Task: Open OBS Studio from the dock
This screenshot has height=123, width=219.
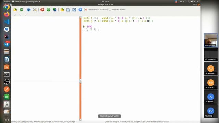Action: click(7, 82)
